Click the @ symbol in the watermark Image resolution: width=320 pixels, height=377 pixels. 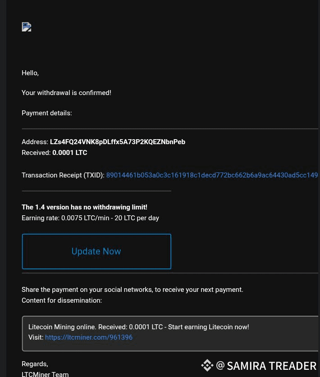click(220, 365)
